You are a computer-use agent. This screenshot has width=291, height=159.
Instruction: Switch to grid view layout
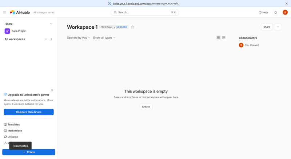224,38
